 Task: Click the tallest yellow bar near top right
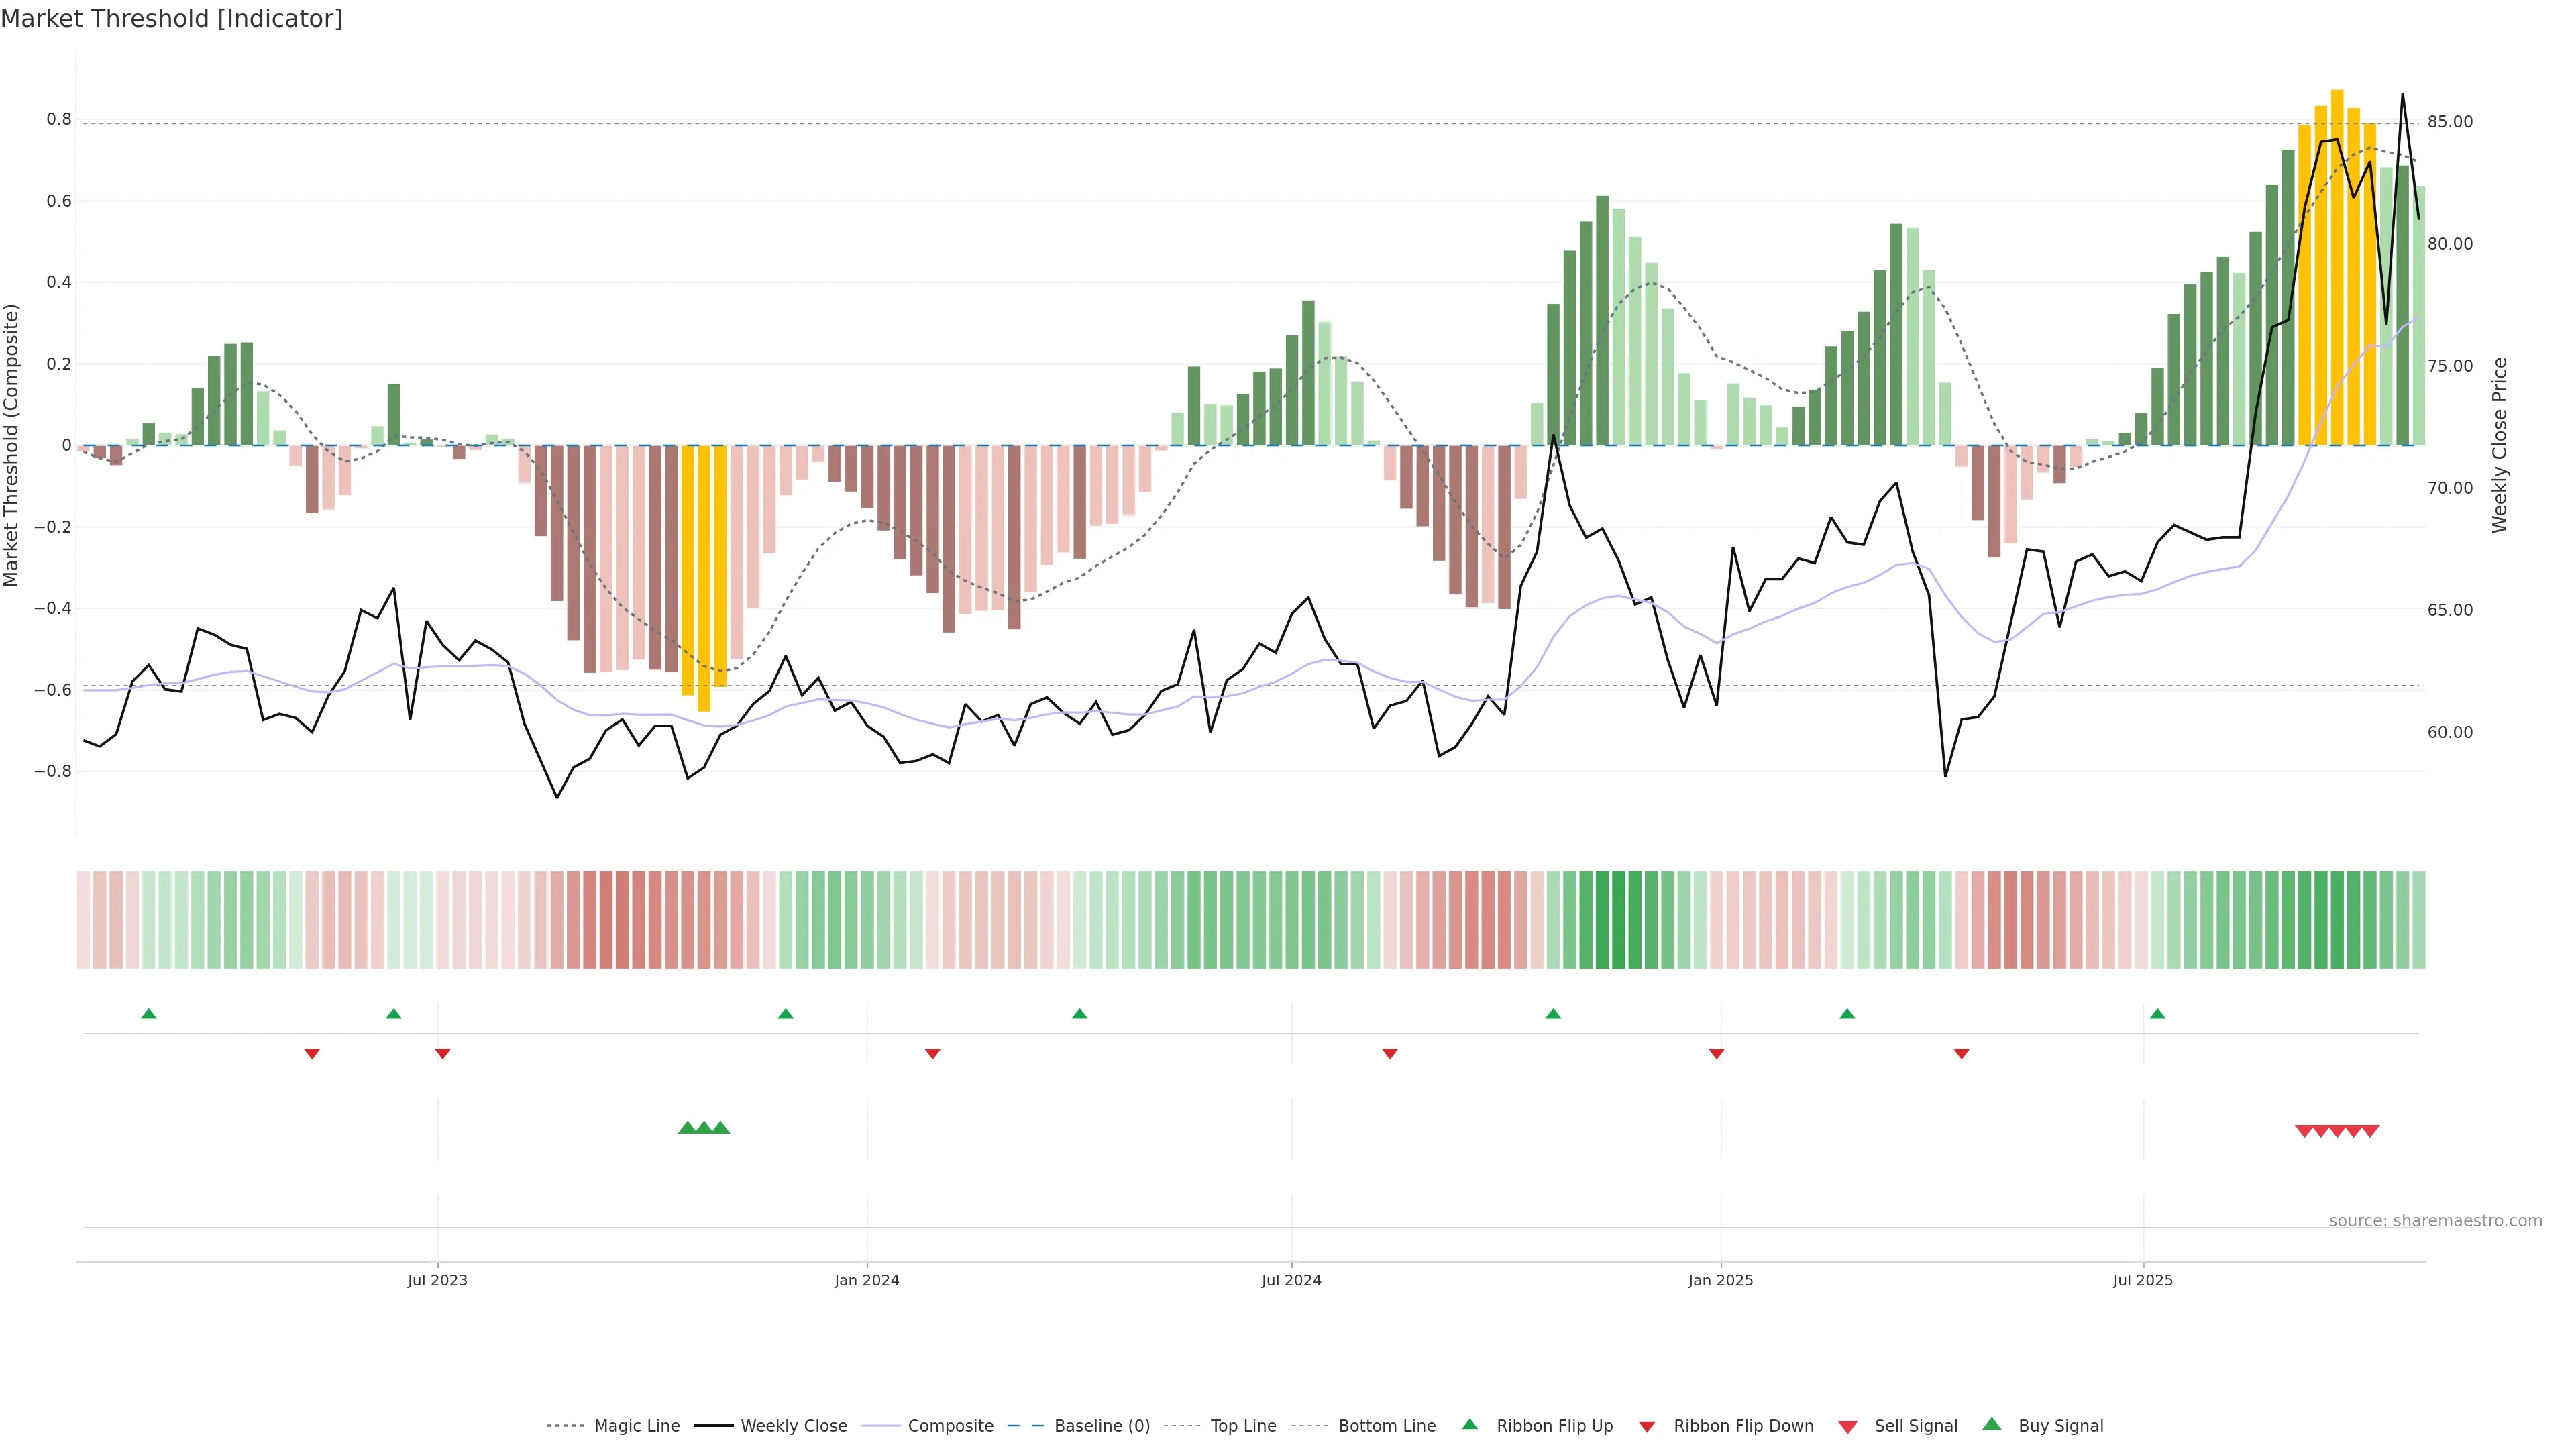tap(2337, 268)
